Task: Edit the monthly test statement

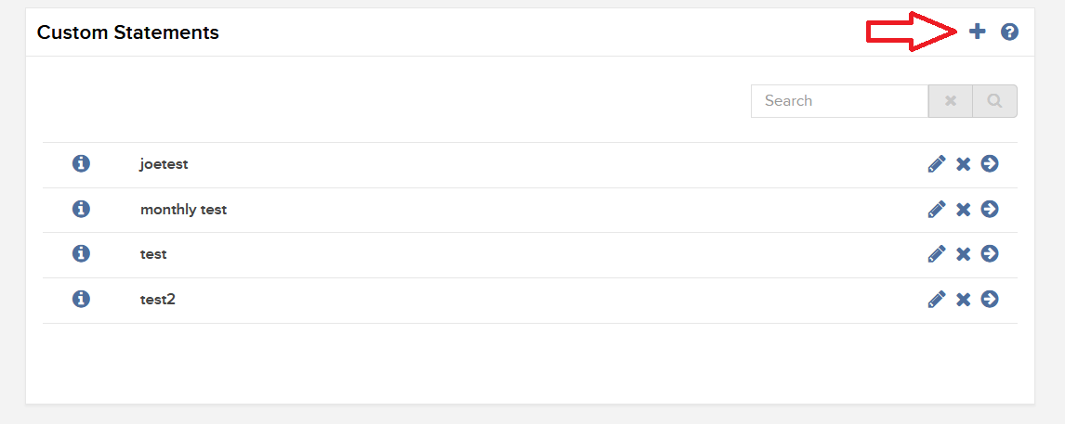Action: point(937,209)
